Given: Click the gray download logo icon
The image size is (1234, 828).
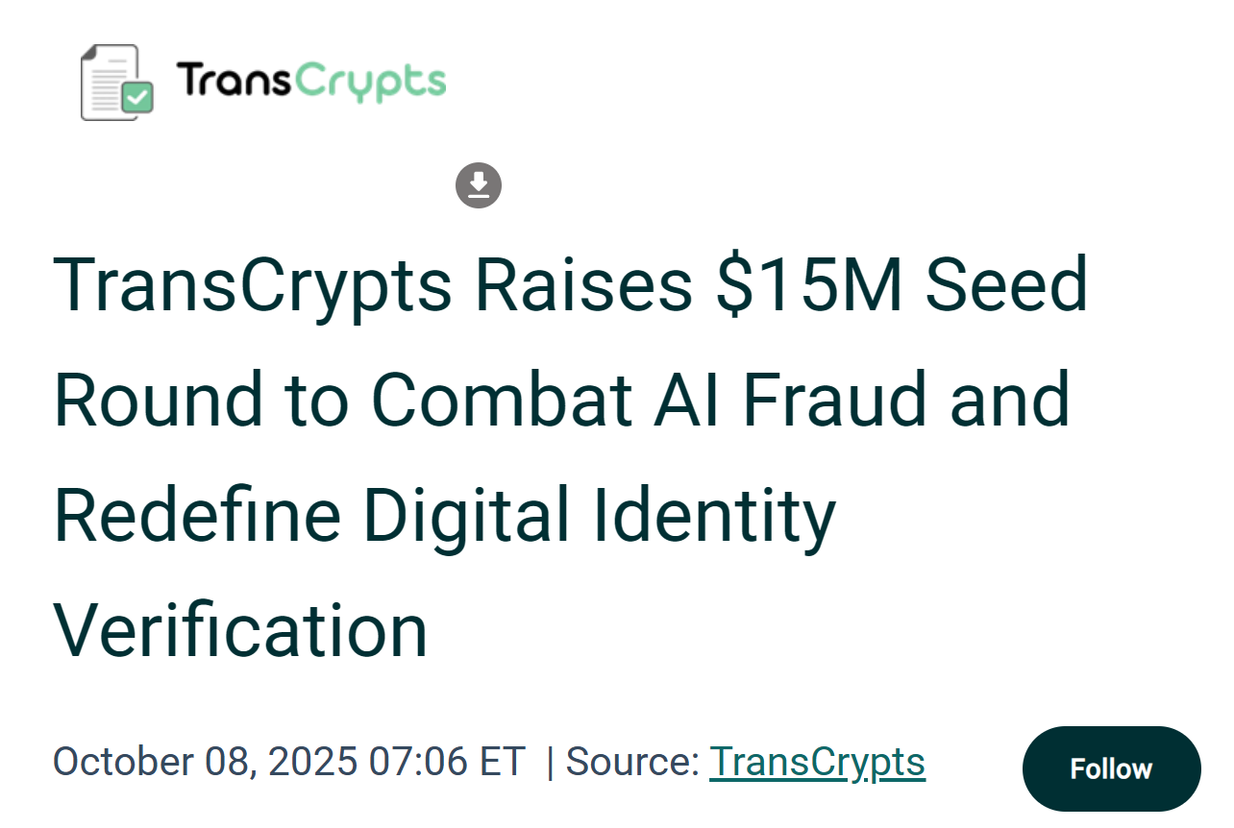Looking at the screenshot, I should pos(479,185).
